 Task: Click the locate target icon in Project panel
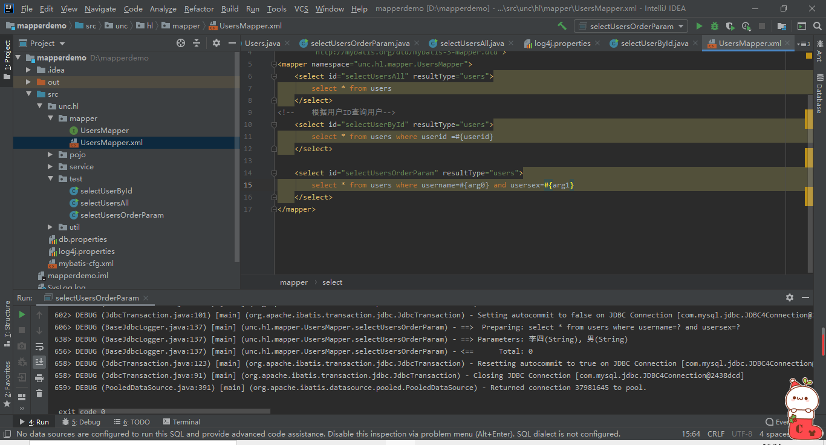(x=180, y=43)
